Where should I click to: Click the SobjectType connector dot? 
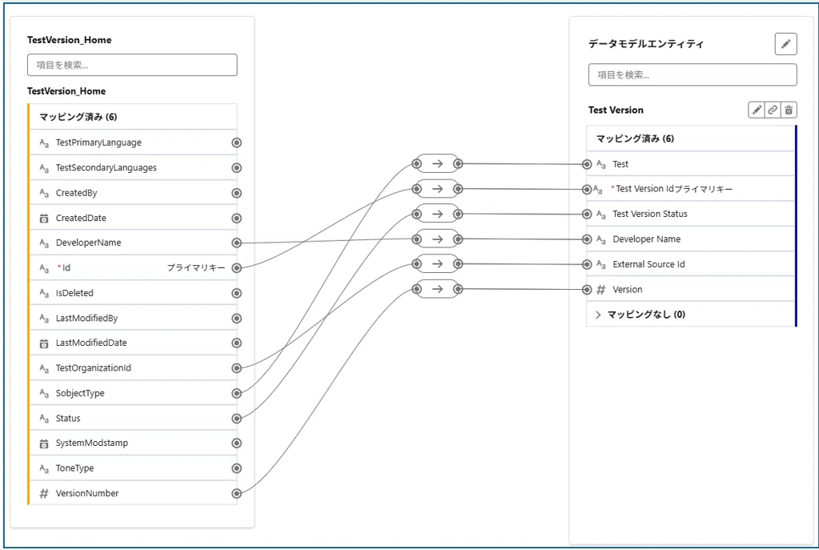[x=237, y=393]
